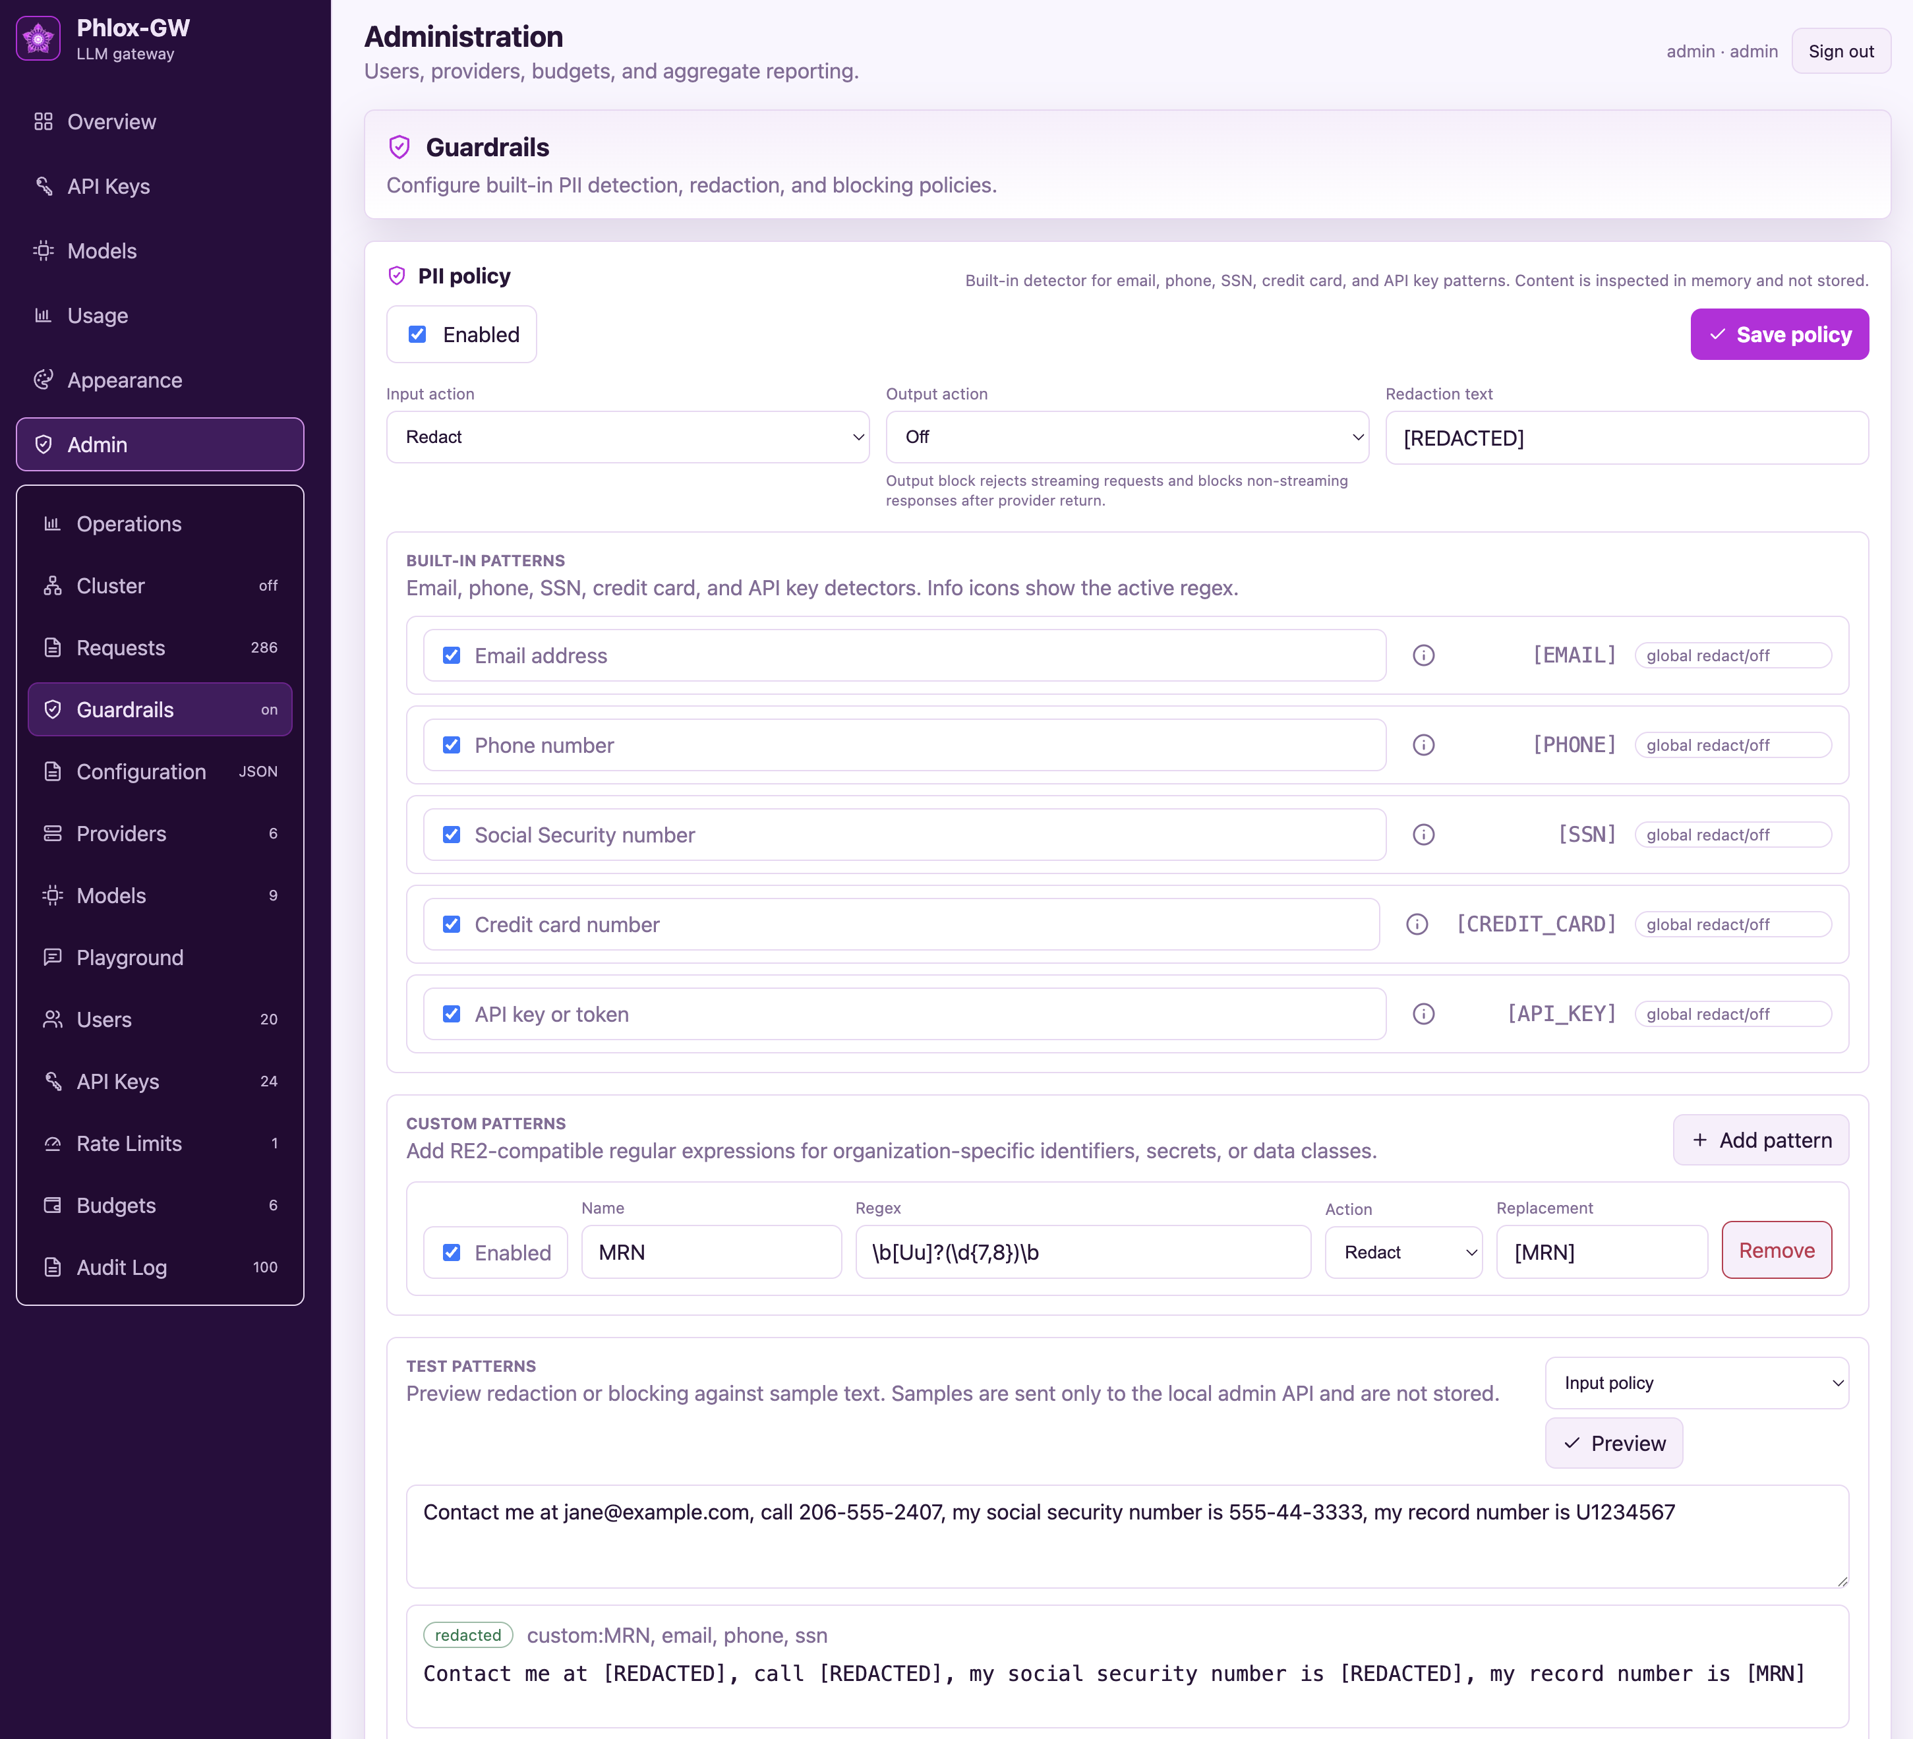Click the custom pattern Name field MRN

(x=711, y=1253)
